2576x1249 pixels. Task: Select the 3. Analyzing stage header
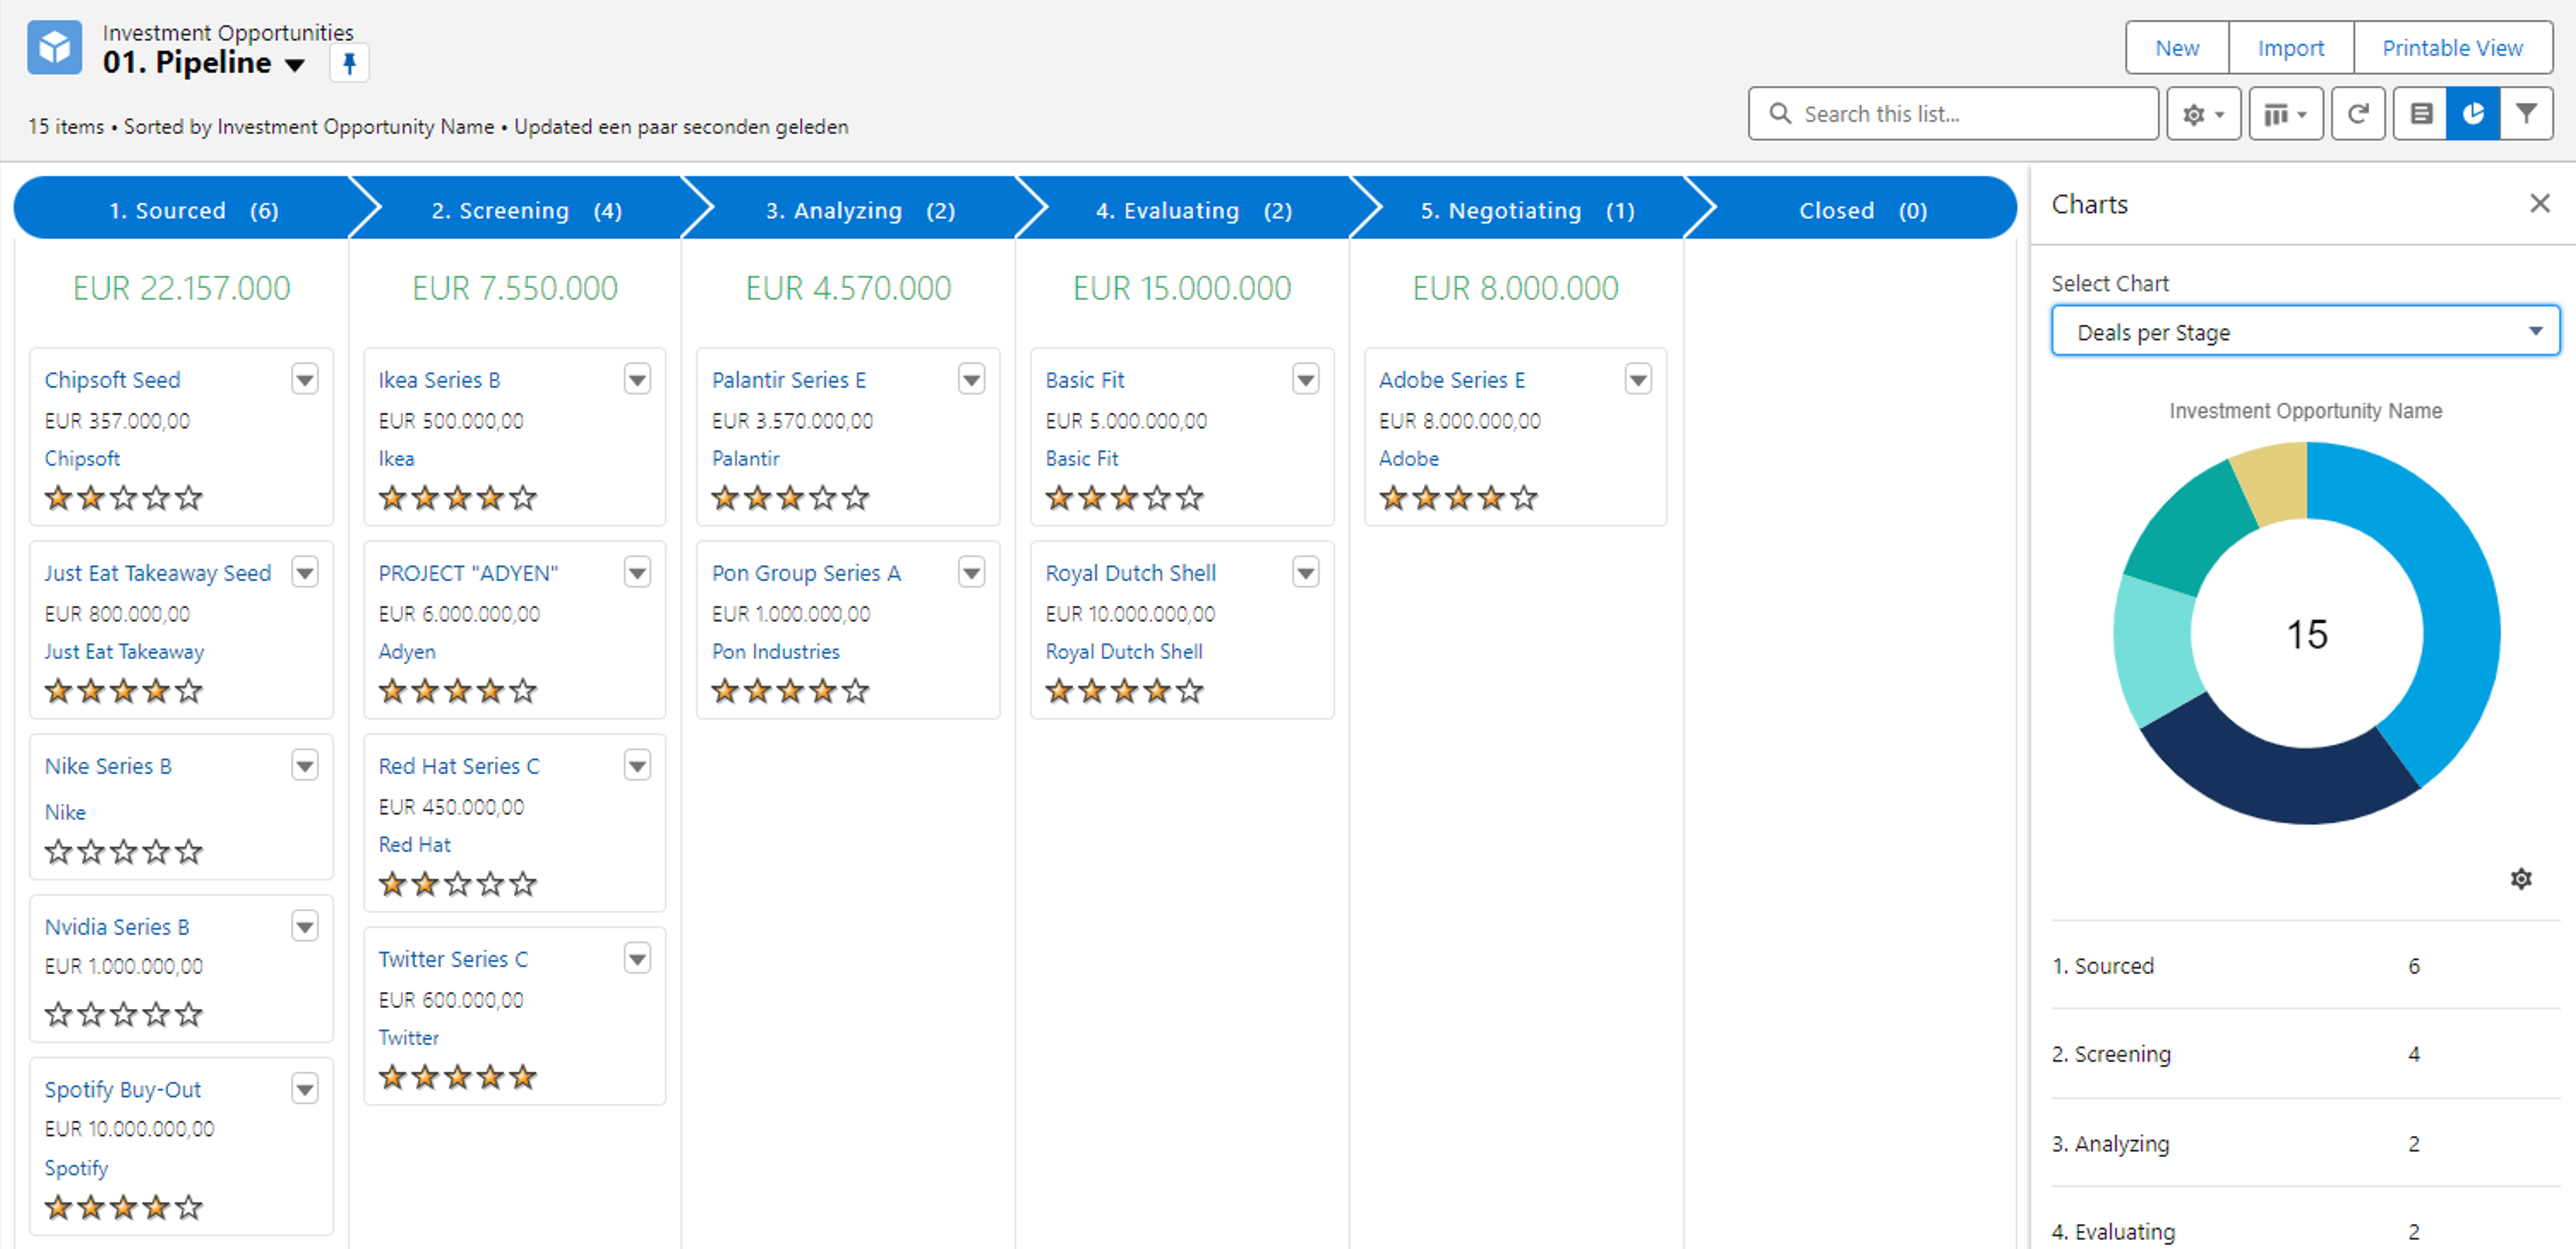[848, 211]
